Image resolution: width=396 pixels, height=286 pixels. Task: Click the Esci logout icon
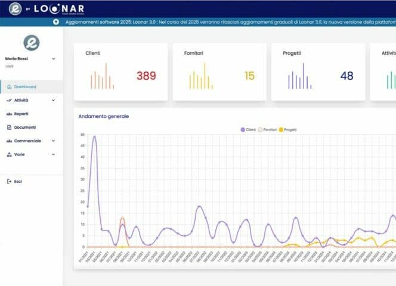click(9, 181)
